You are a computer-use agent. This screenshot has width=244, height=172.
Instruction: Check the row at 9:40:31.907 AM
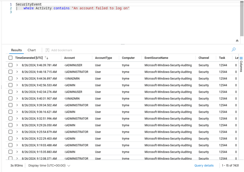(x=10, y=99)
